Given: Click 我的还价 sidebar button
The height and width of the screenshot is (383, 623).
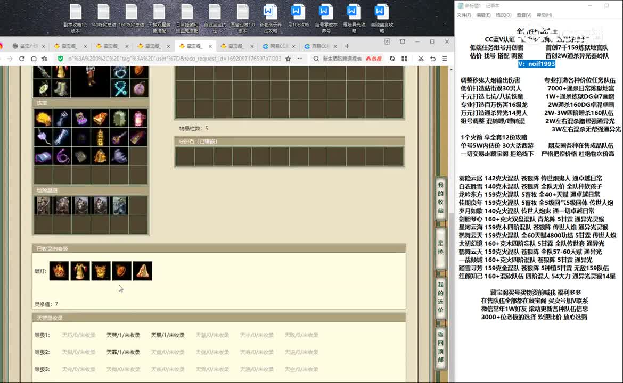Looking at the screenshot, I should click(x=440, y=297).
